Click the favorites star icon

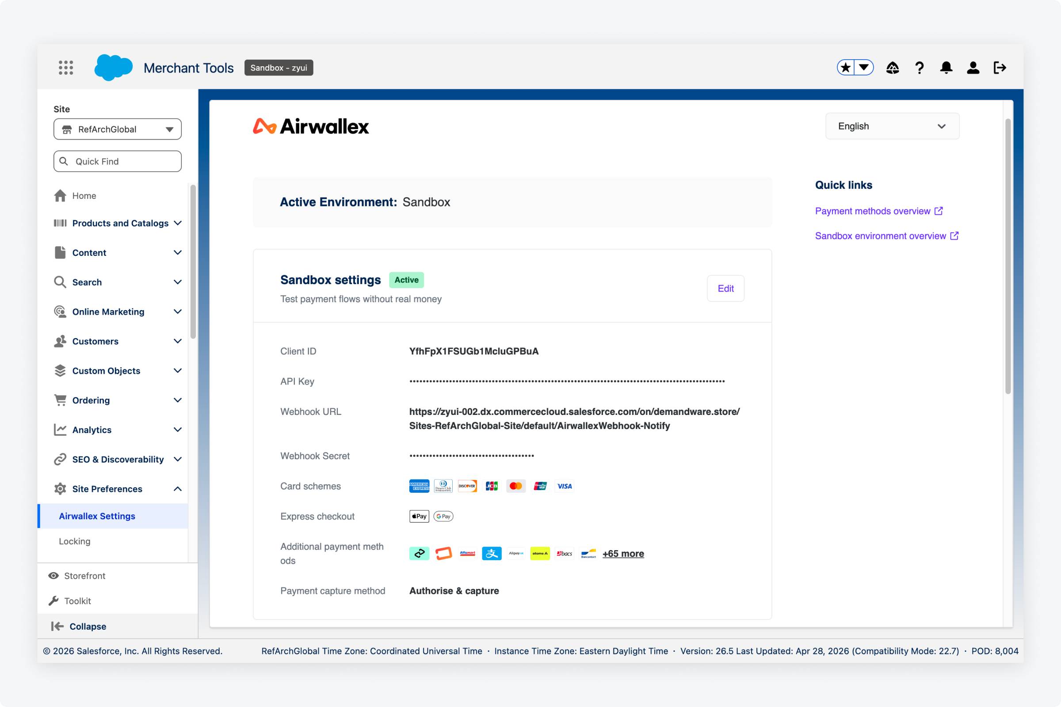846,68
